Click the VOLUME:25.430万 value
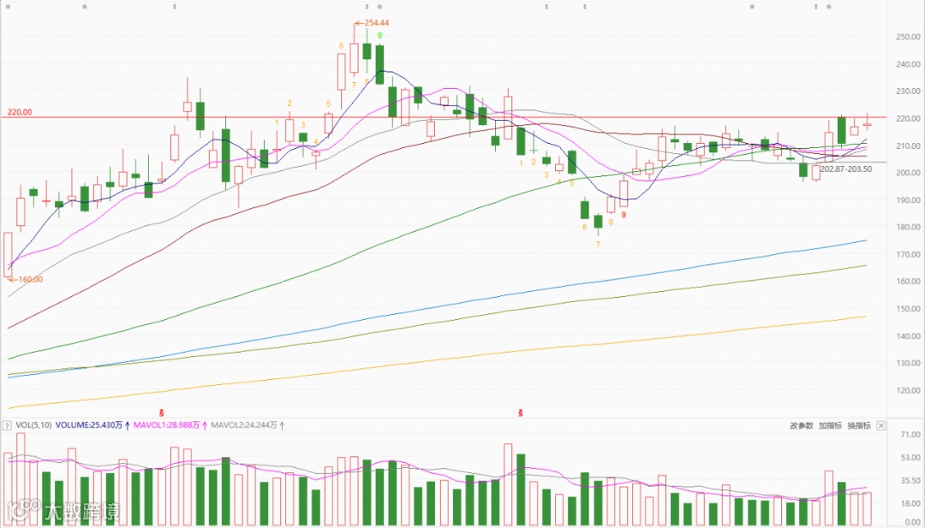Viewport: 925px width, 528px height. pyautogui.click(x=89, y=424)
